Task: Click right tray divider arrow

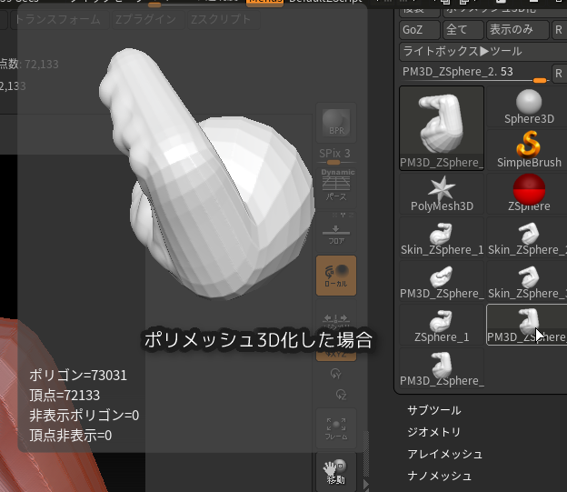Action: click(365, 484)
